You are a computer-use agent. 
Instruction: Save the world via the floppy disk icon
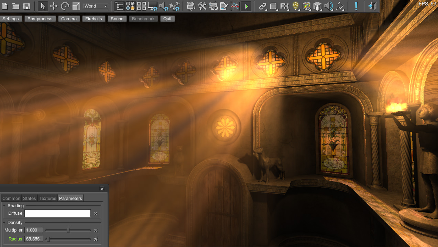[x=26, y=6]
